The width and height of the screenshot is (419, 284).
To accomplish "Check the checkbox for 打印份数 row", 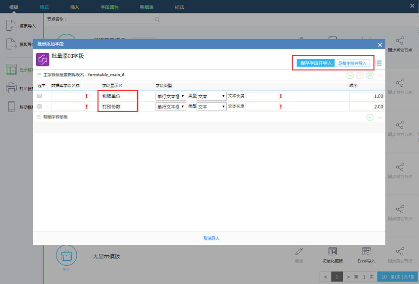I will click(40, 107).
